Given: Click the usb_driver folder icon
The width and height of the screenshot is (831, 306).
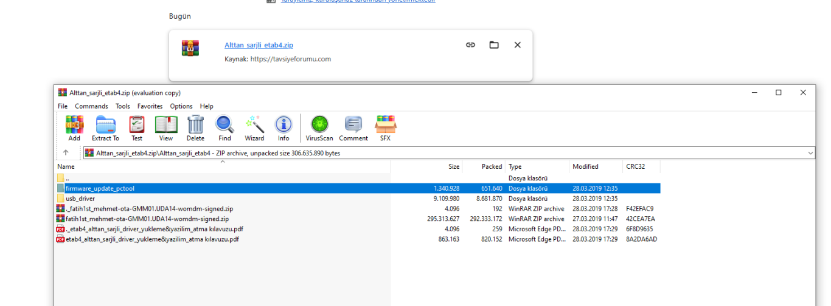Looking at the screenshot, I should (x=60, y=199).
